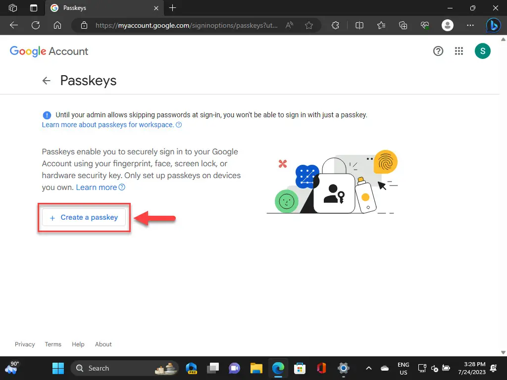Open the Google apps grid icon

click(x=459, y=51)
